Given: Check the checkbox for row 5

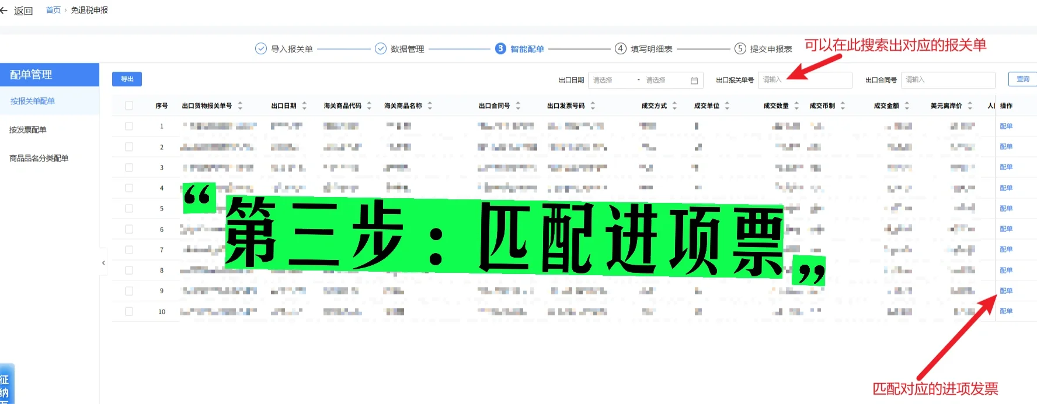Looking at the screenshot, I should coord(129,208).
